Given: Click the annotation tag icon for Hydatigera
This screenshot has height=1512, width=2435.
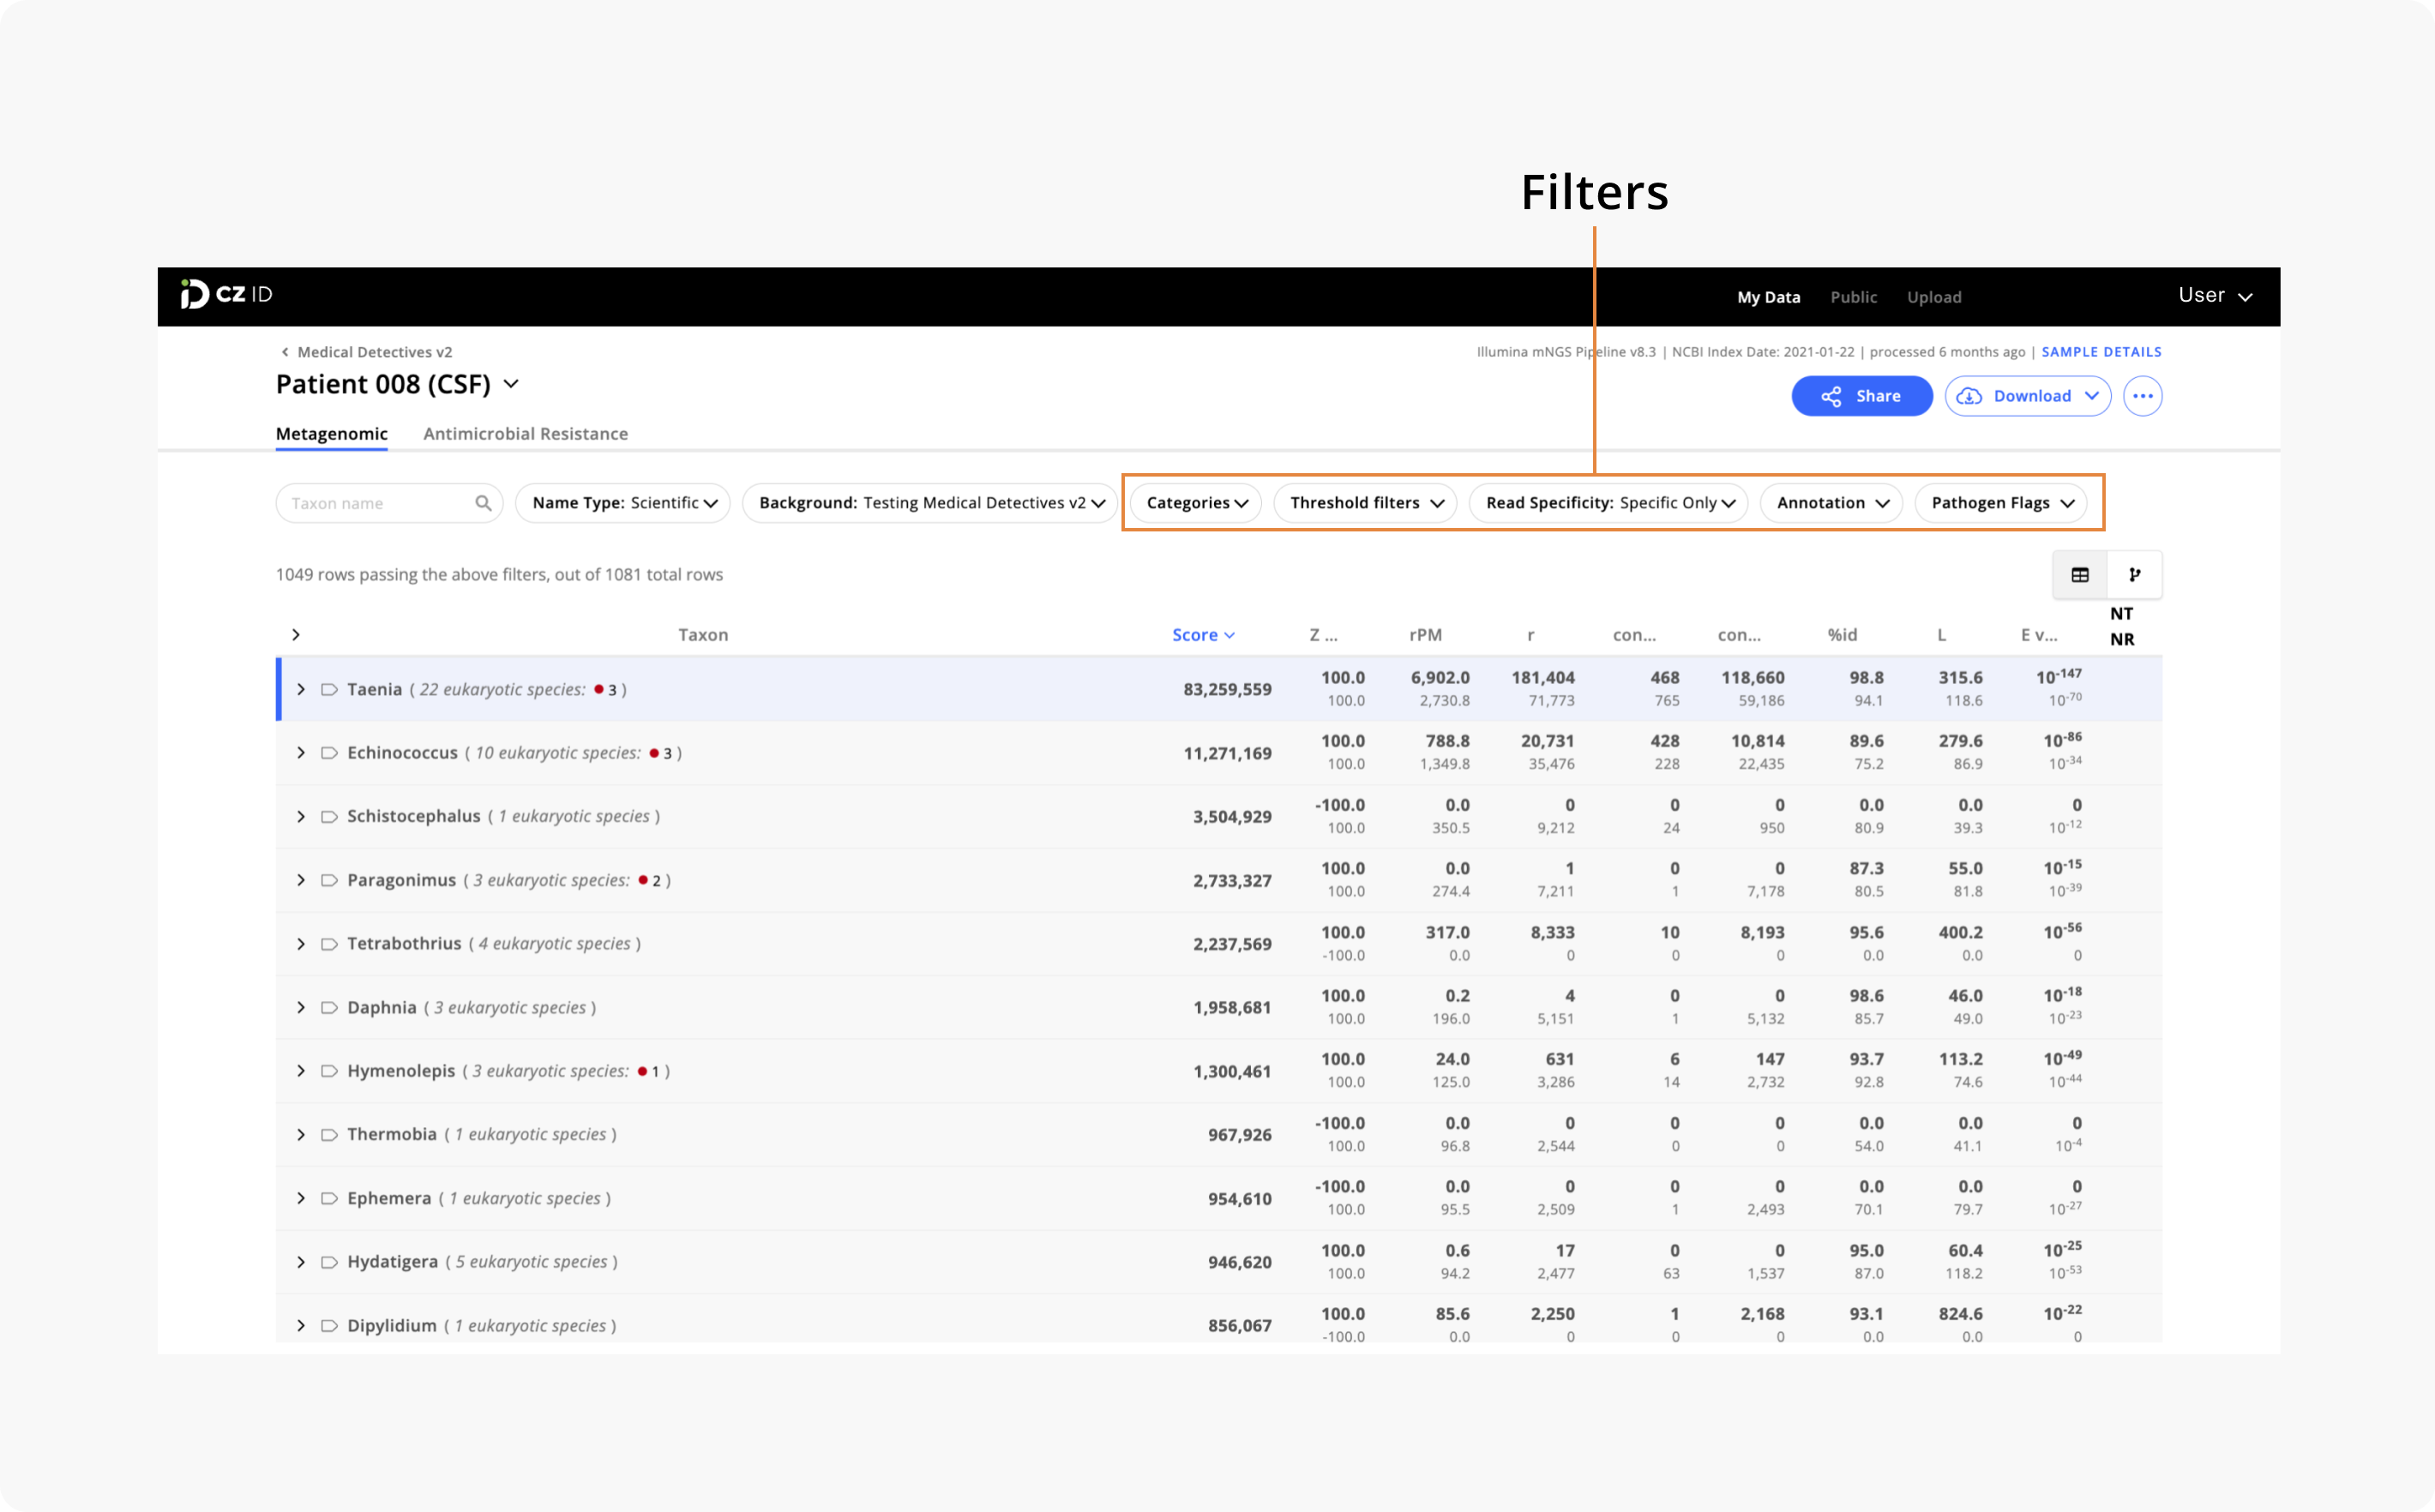Looking at the screenshot, I should (x=329, y=1262).
